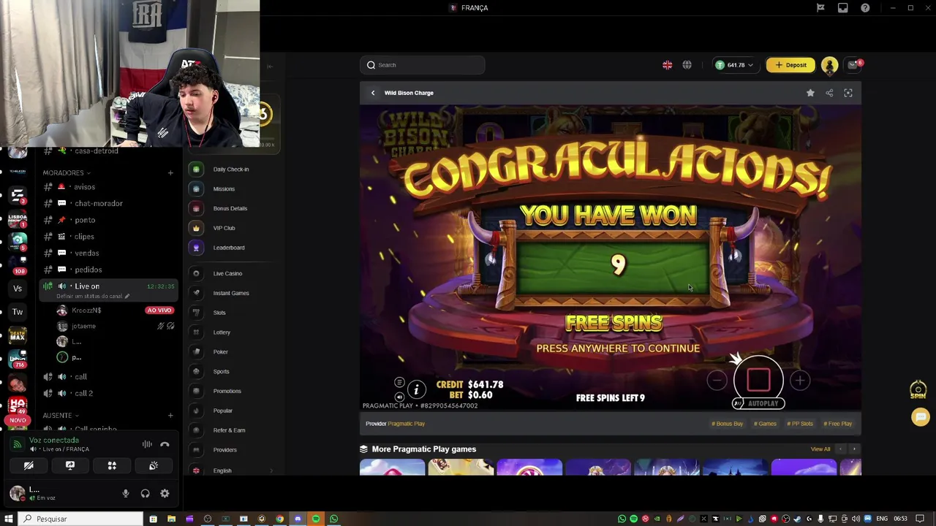Expand the English language selector
This screenshot has height=526, width=936.
point(233,470)
